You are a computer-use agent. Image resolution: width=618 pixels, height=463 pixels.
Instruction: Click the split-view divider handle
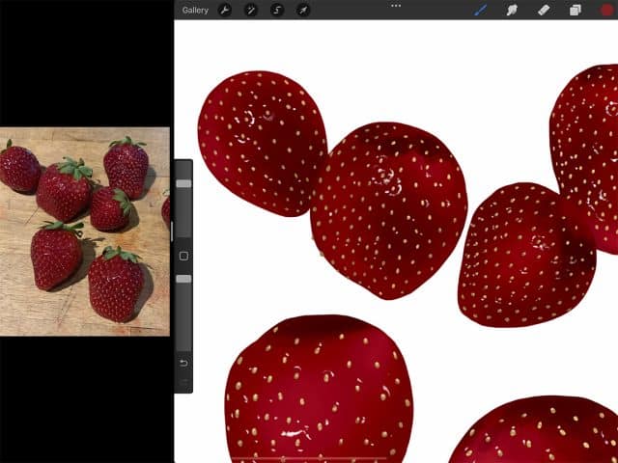point(172,231)
